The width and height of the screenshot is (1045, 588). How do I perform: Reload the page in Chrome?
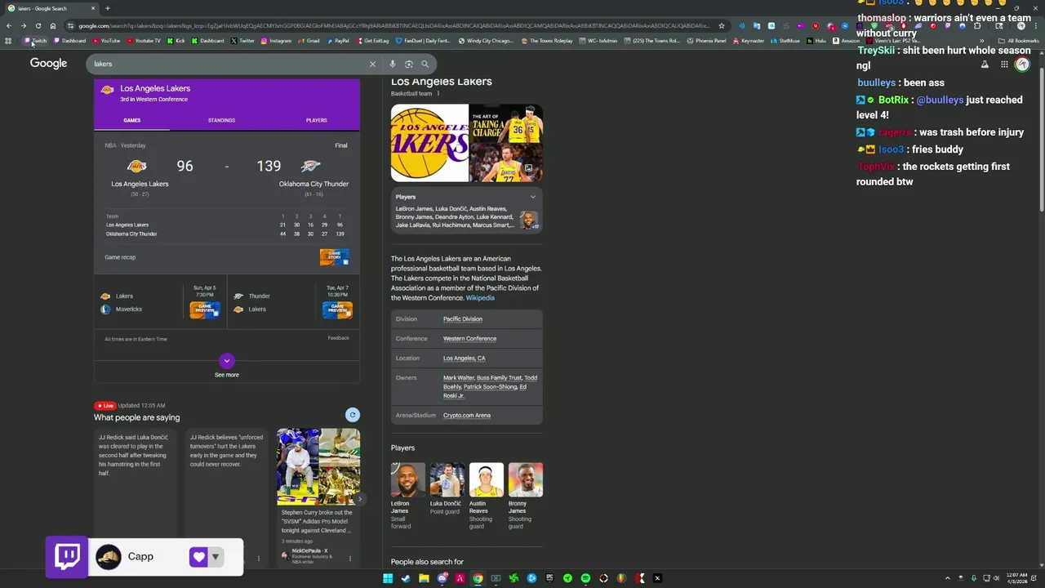coord(38,26)
